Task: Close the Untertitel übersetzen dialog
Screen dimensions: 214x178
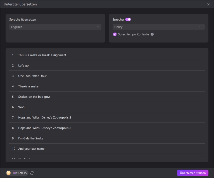Action: [208, 4]
